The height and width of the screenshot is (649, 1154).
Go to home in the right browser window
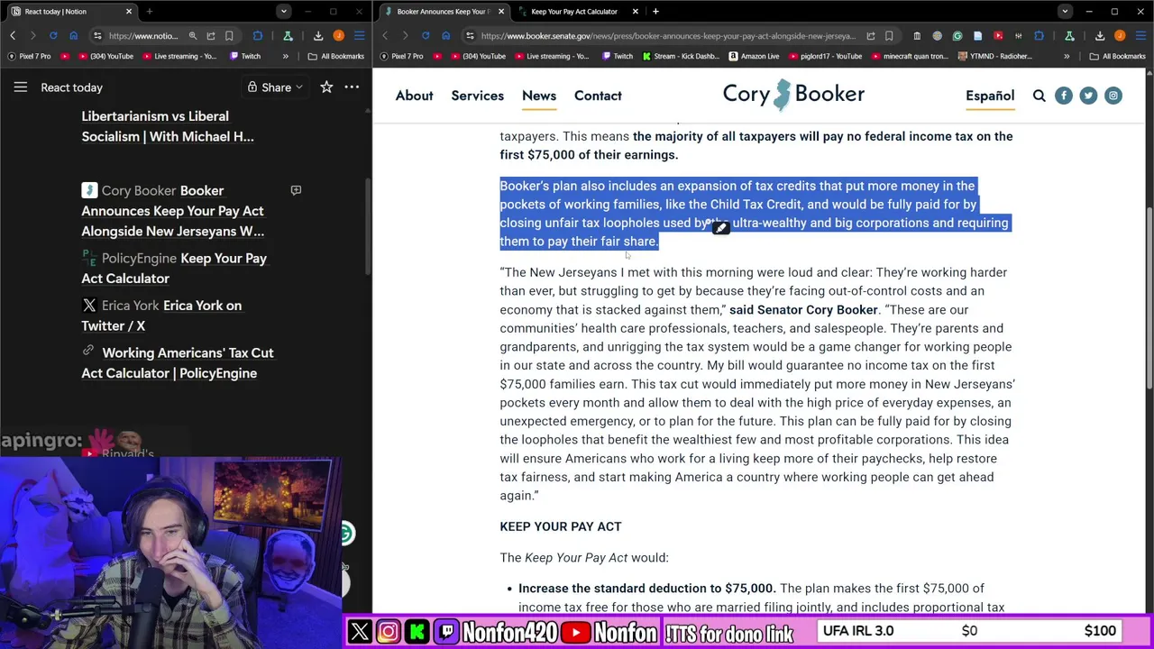click(x=445, y=36)
